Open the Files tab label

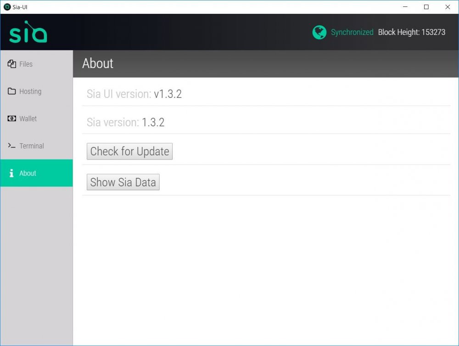(x=26, y=64)
